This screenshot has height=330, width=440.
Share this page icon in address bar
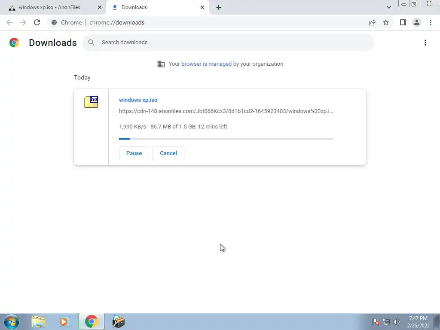pyautogui.click(x=372, y=22)
